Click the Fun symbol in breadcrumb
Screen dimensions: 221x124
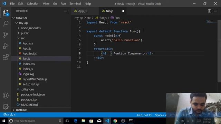point(115,18)
